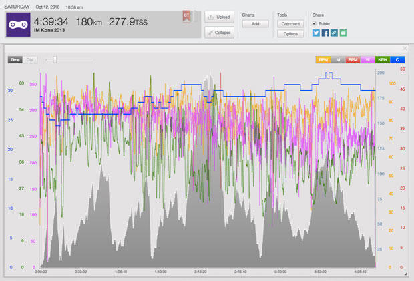Switch chart x-axis to Dist
The width and height of the screenshot is (414, 281).
29,60
